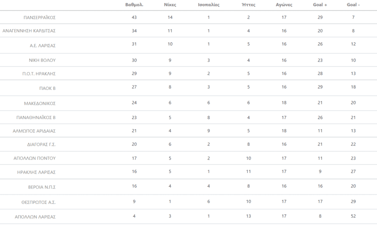Sort table by Ισοπαλίες column header
This screenshot has width=377, height=226.
tap(209, 5)
